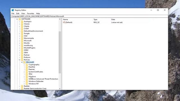Select the SystemCertificates key
Viewport: 180px width, 101px height.
36,72
